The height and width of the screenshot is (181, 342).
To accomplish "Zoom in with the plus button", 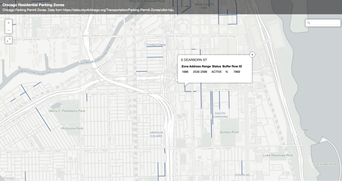I will (x=8, y=23).
